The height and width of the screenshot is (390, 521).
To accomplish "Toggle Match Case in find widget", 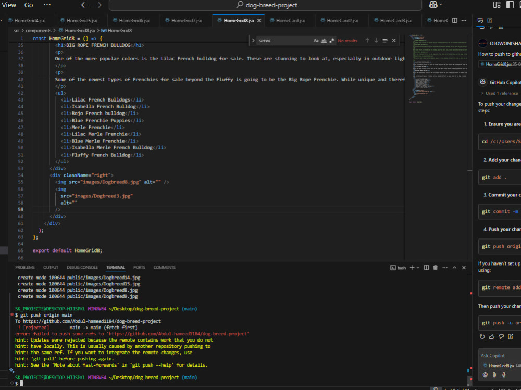I will click(316, 41).
